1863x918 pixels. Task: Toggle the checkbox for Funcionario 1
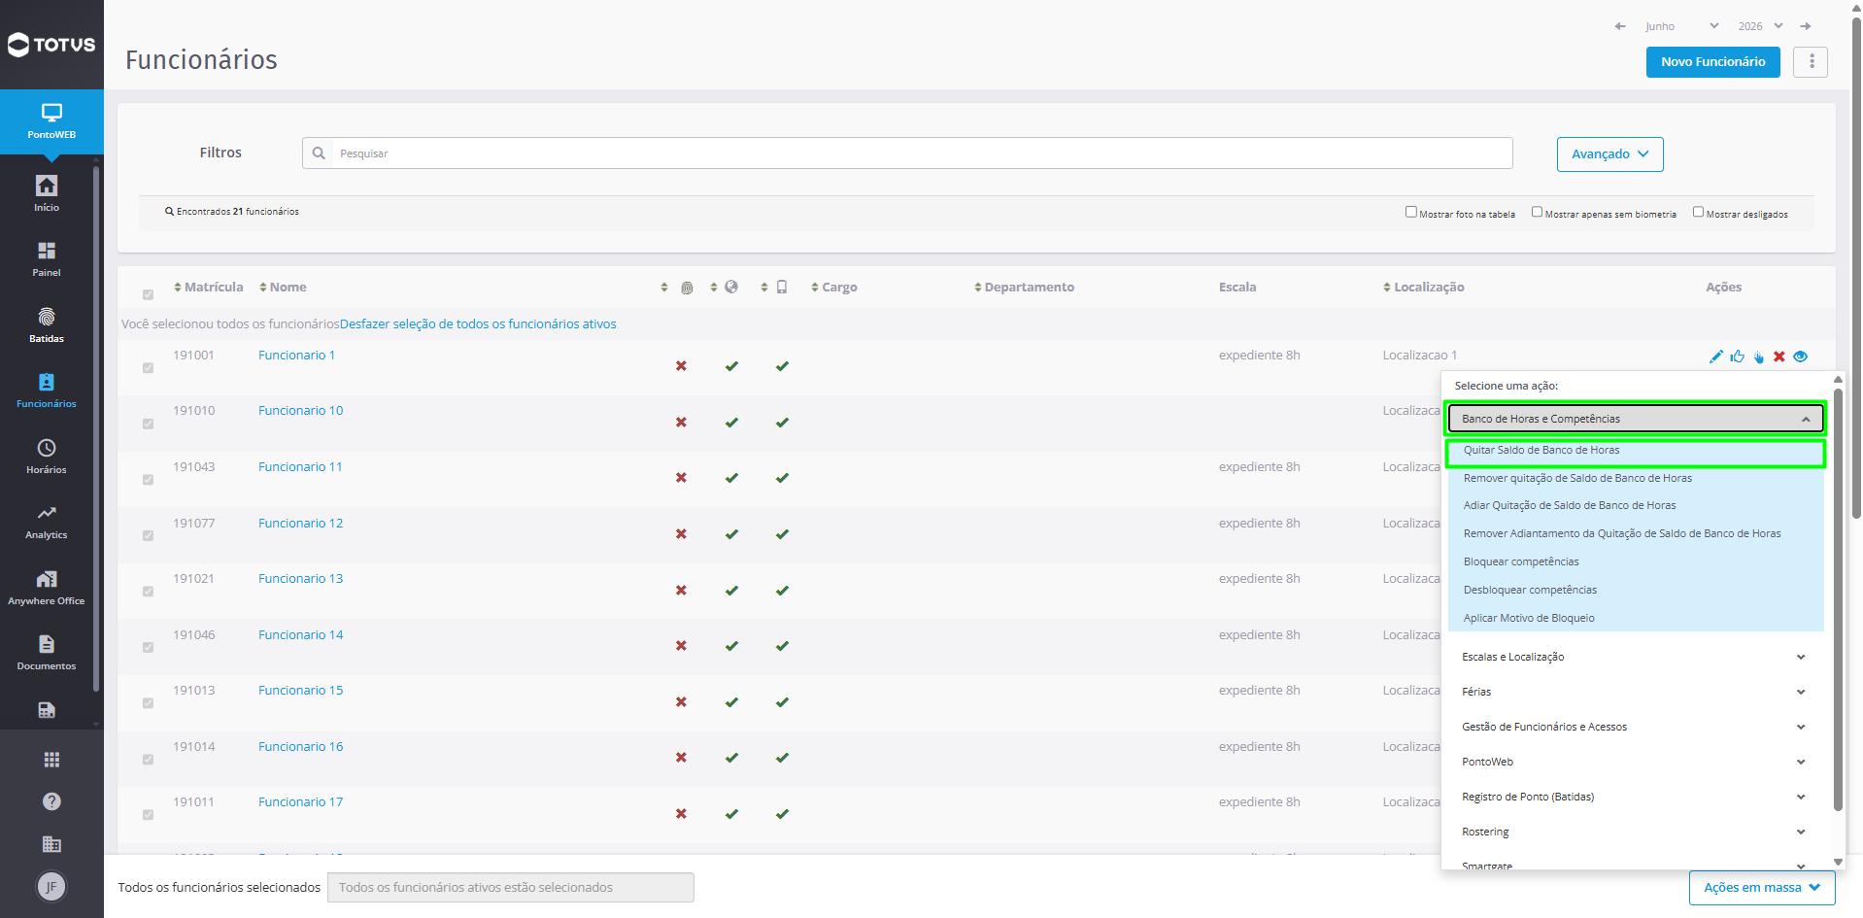click(148, 368)
